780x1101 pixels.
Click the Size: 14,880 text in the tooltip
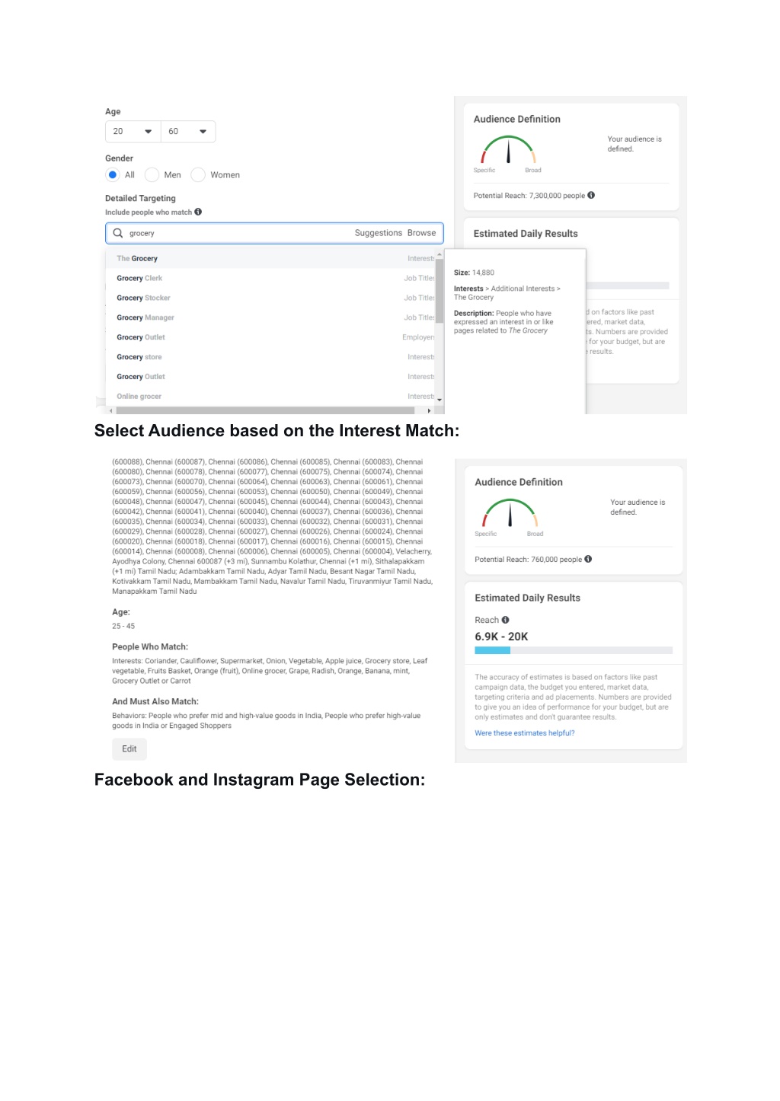(x=474, y=273)
